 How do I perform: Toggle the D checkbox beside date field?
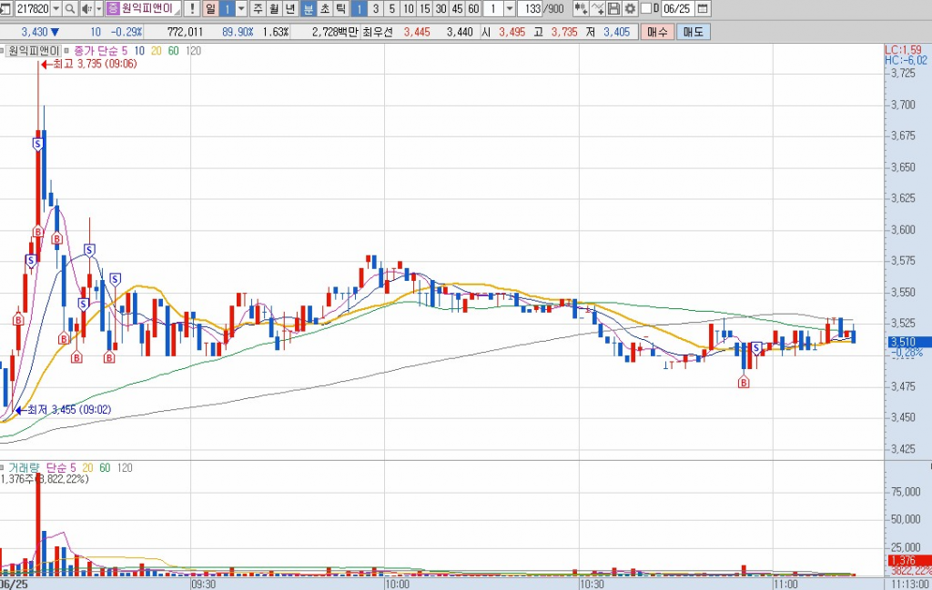click(x=646, y=9)
